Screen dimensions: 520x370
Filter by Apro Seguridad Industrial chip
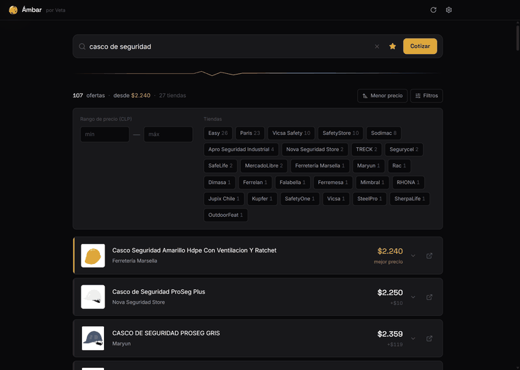point(241,150)
